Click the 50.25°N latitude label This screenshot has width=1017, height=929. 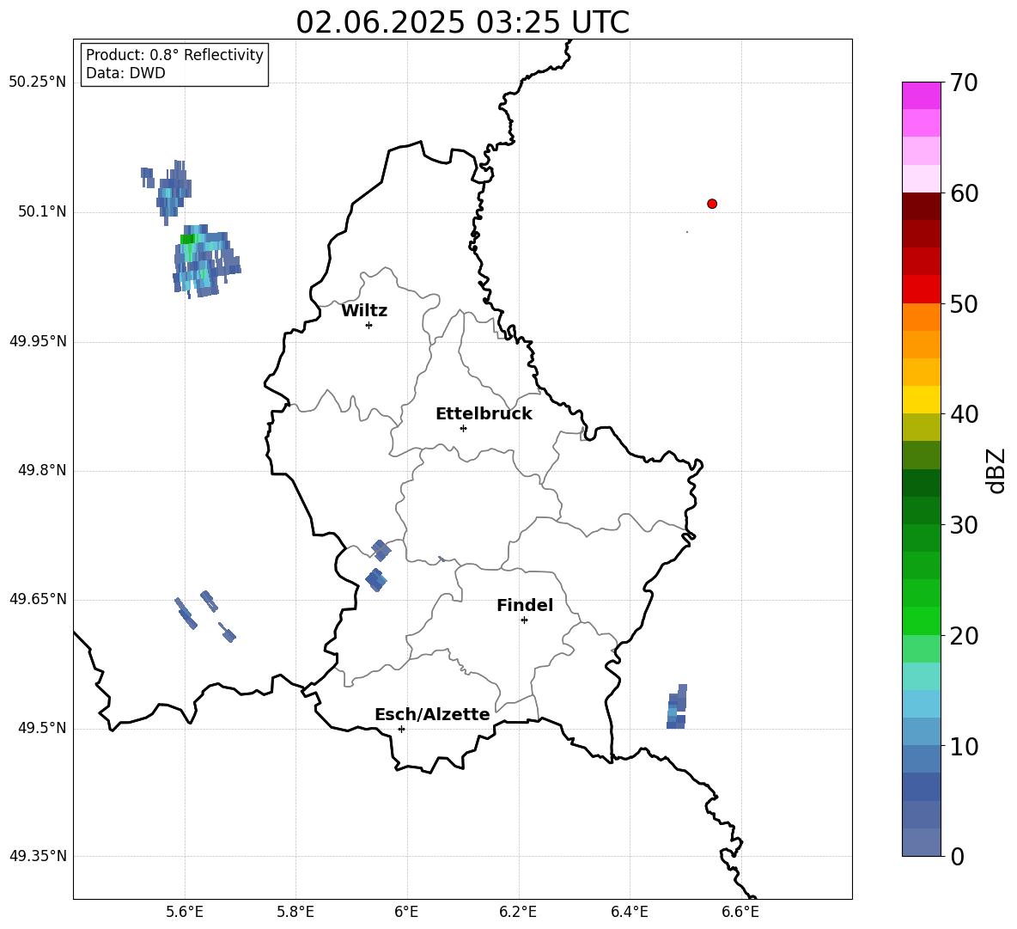pos(38,83)
